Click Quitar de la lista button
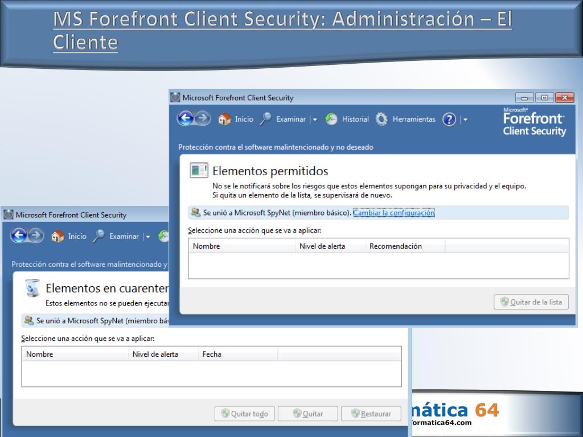 tap(531, 302)
